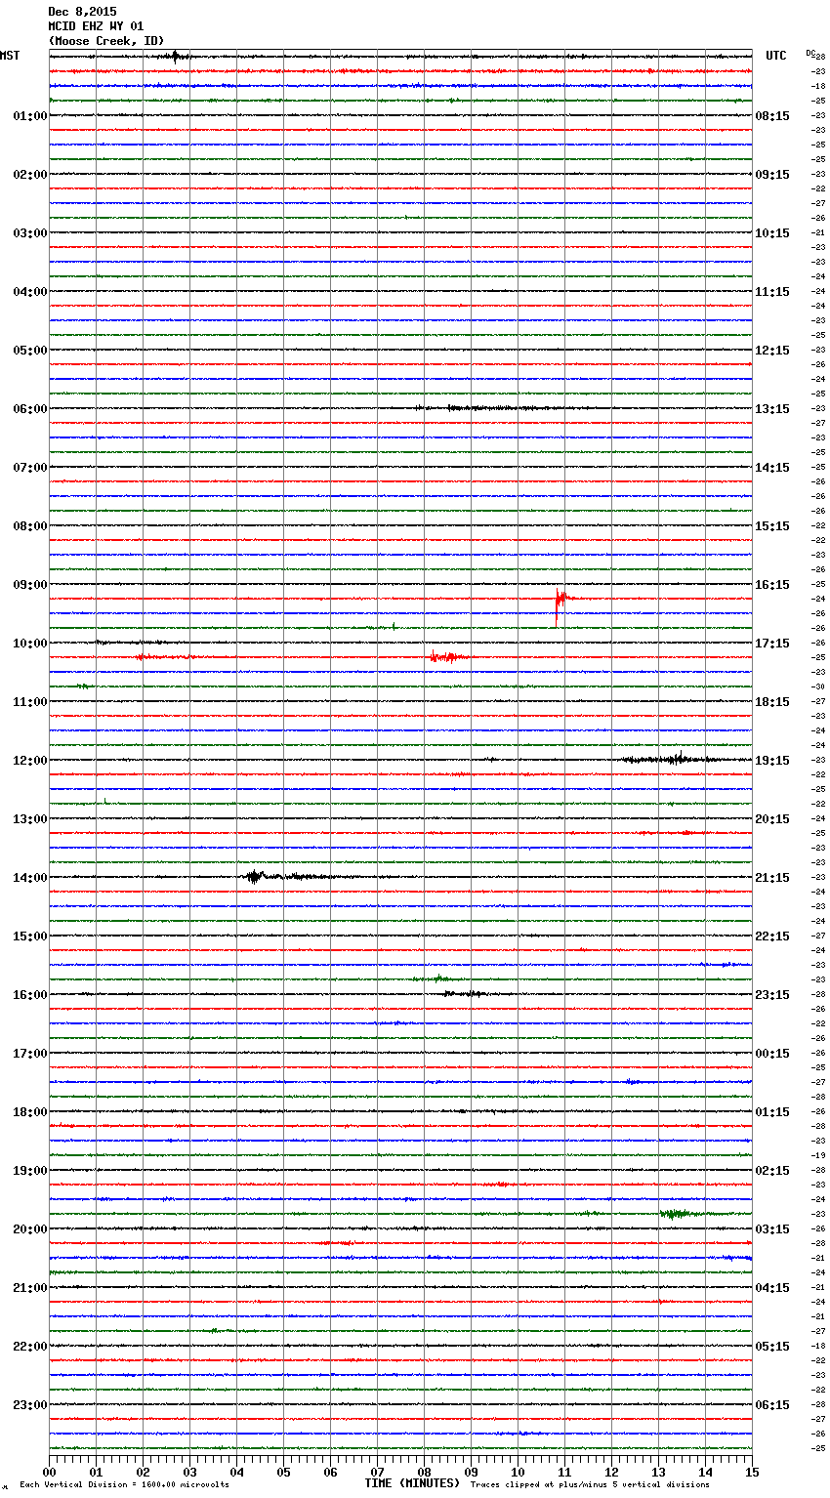Click the green seismic burst just above 20:00 trace
The width and height of the screenshot is (830, 1498).
pyautogui.click(x=675, y=1213)
